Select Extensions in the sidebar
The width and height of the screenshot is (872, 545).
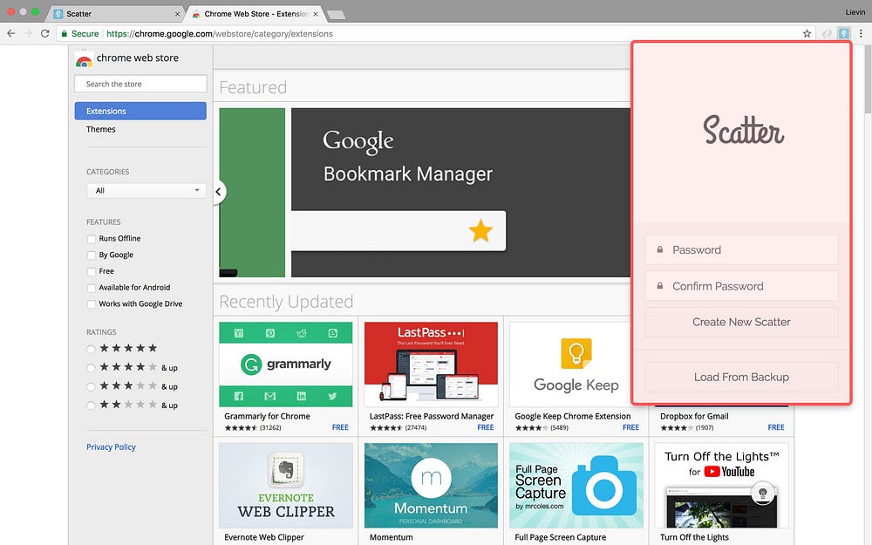click(140, 111)
